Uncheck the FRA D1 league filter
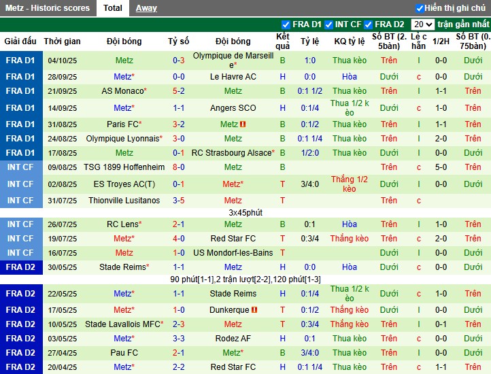The height and width of the screenshot is (374, 491). [286, 24]
